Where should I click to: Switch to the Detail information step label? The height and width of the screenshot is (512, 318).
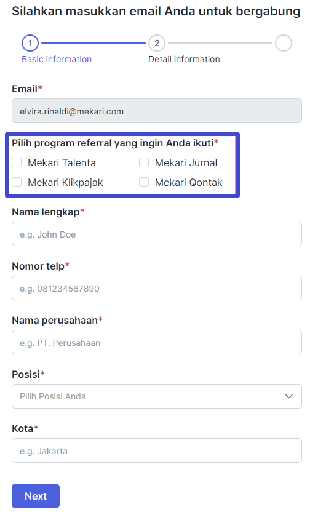[x=184, y=59]
